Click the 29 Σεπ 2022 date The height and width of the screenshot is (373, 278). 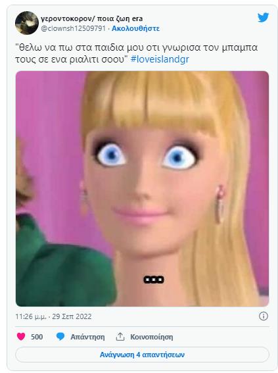(x=72, y=316)
